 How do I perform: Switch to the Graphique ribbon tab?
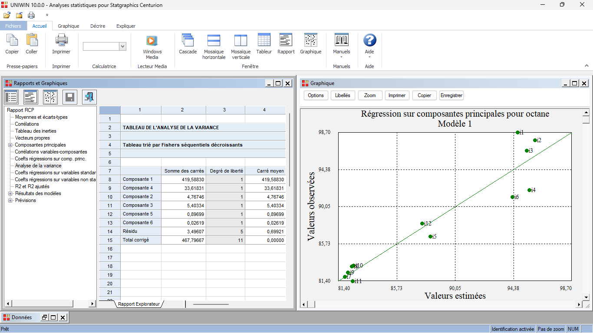(x=69, y=26)
